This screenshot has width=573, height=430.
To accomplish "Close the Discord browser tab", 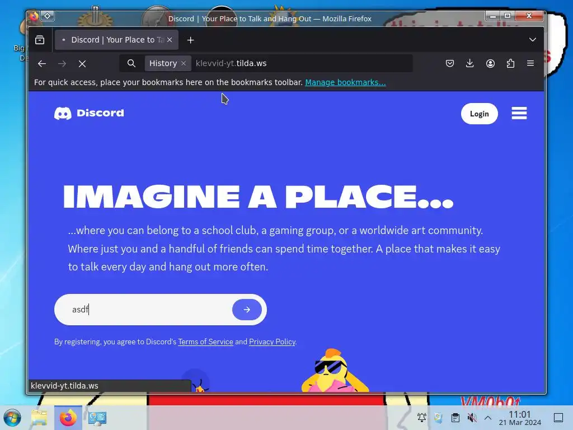I will coord(170,40).
